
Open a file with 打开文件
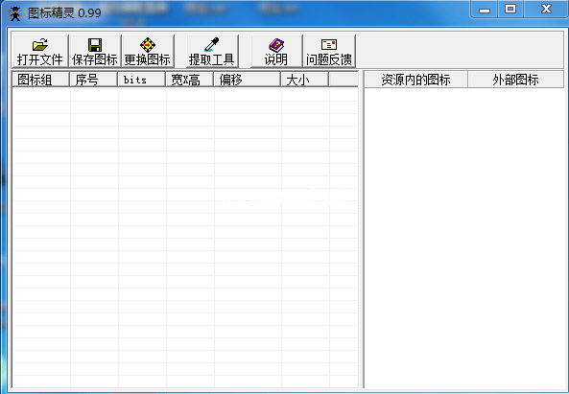[x=40, y=51]
